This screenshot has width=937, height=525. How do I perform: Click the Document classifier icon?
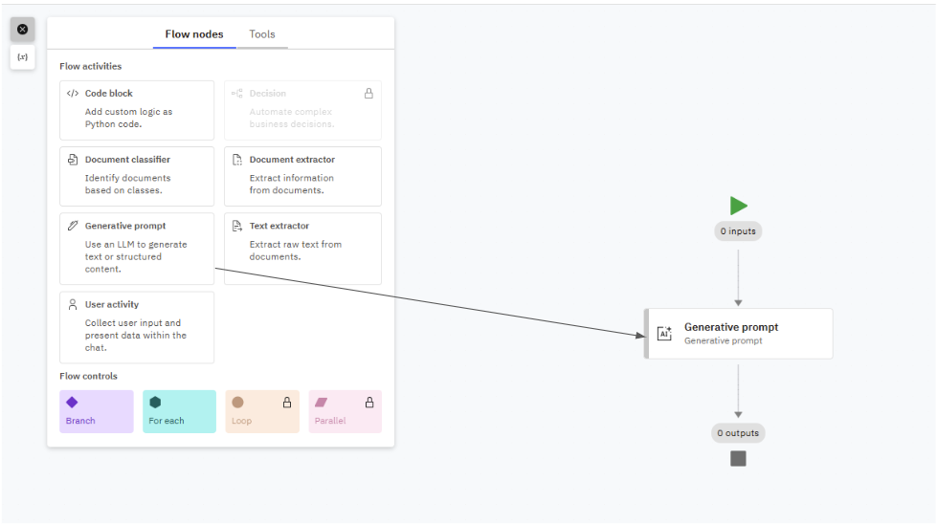coord(73,160)
